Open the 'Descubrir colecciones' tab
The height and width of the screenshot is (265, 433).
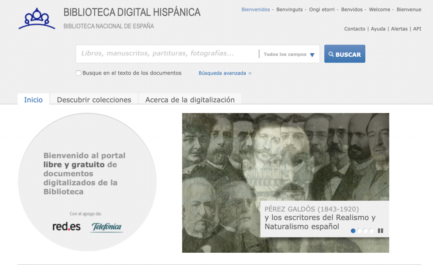coord(94,99)
